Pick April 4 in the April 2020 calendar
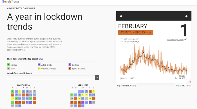 [90, 91]
